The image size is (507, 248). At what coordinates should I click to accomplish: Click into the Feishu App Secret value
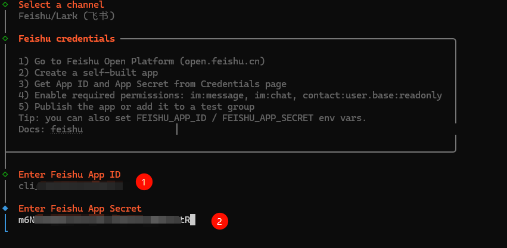pos(104,219)
